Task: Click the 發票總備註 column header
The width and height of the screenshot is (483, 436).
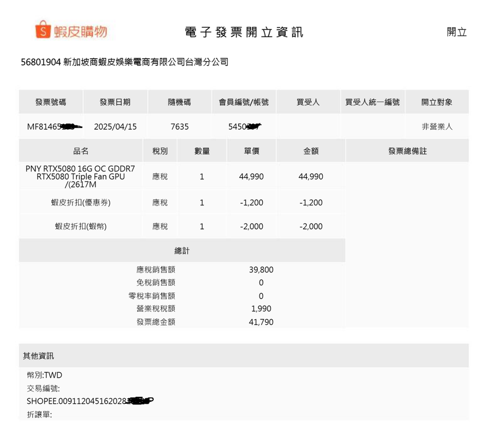Action: tap(408, 151)
